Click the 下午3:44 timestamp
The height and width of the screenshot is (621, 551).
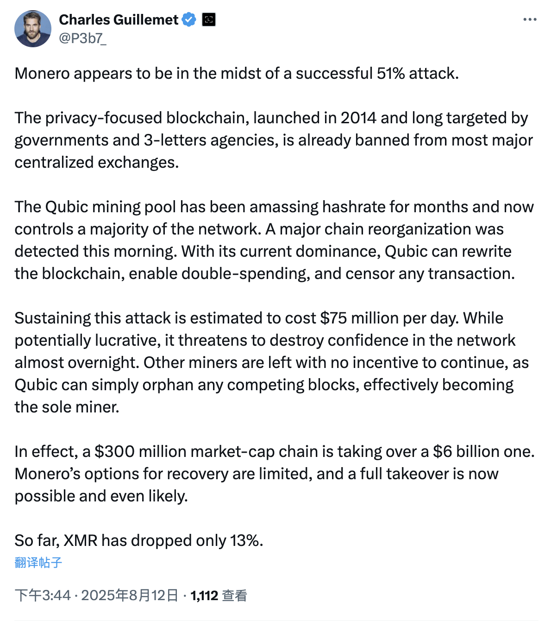[x=43, y=596]
